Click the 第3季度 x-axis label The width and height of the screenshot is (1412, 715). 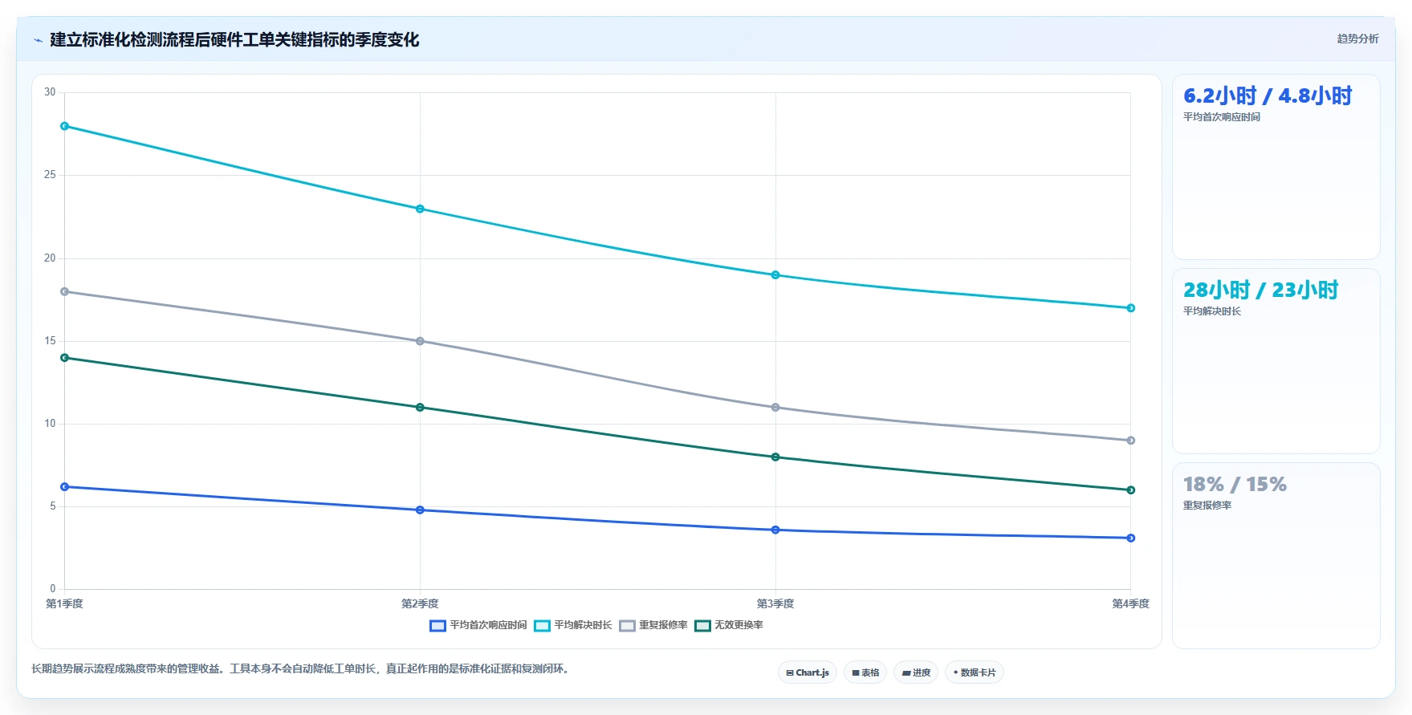tap(775, 603)
